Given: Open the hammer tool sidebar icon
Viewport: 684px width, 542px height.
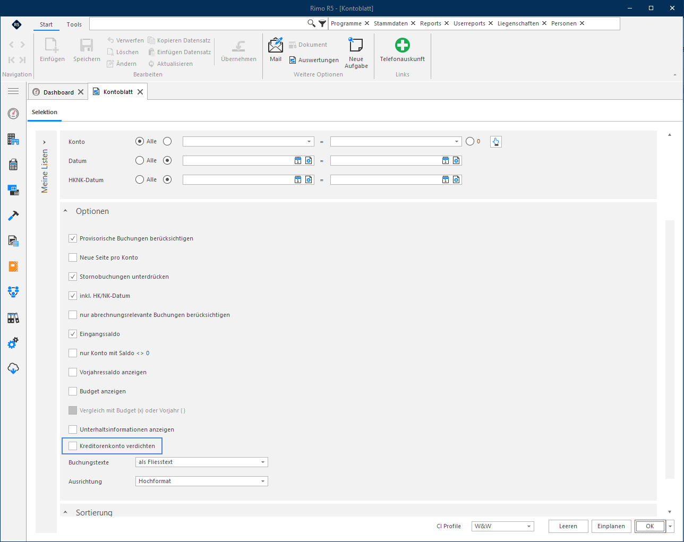Looking at the screenshot, I should (x=13, y=216).
